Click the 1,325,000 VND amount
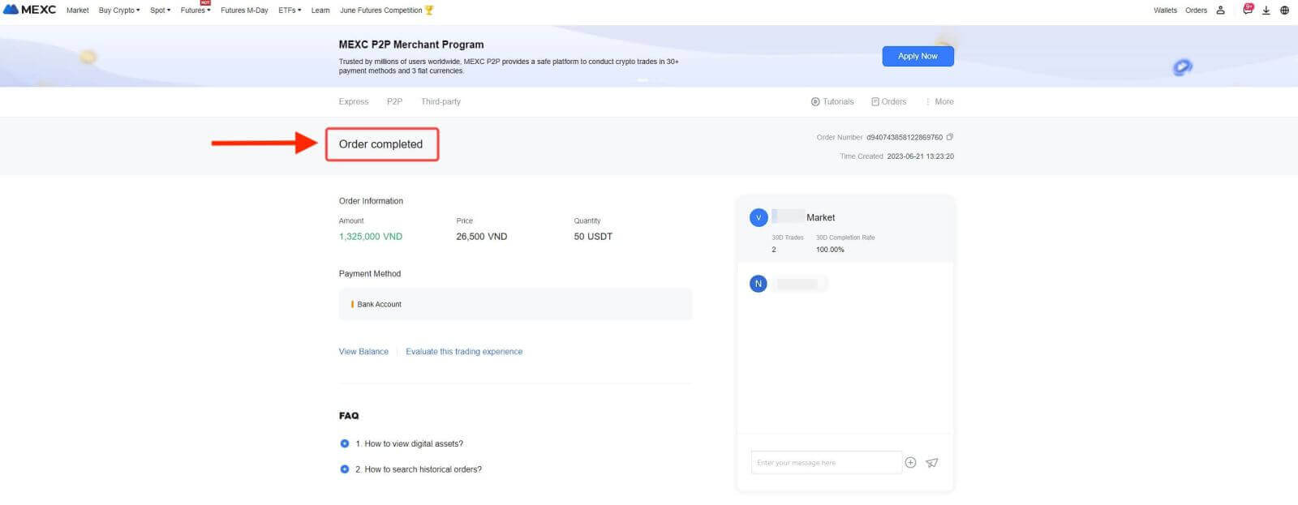1298x505 pixels. 371,237
